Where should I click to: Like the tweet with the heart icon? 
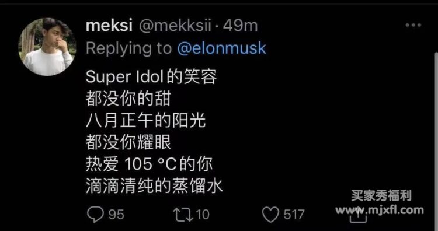270,215
